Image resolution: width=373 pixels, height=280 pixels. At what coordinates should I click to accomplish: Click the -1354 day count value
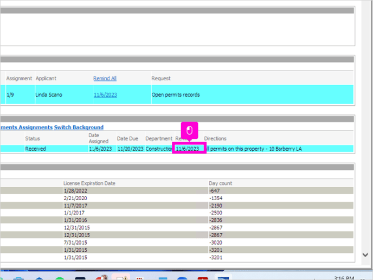(x=216, y=199)
